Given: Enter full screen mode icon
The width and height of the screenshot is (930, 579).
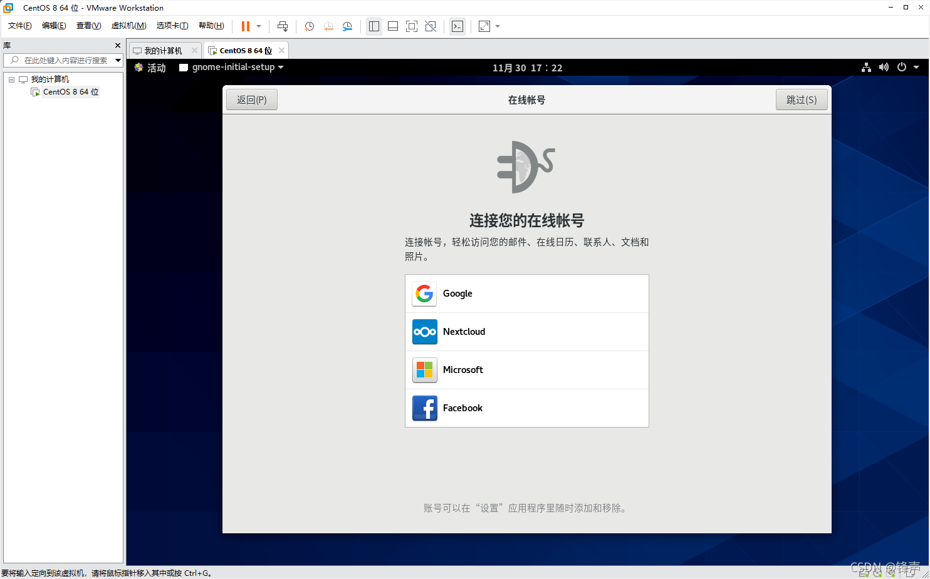Looking at the screenshot, I should pyautogui.click(x=412, y=26).
